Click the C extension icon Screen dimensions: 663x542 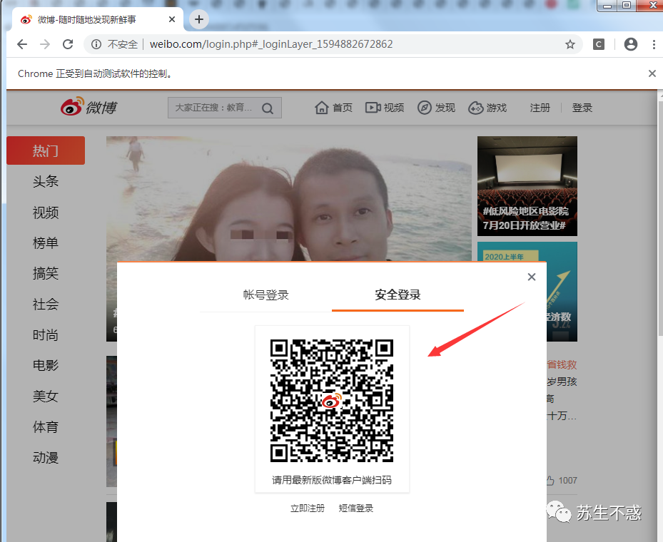coord(598,44)
